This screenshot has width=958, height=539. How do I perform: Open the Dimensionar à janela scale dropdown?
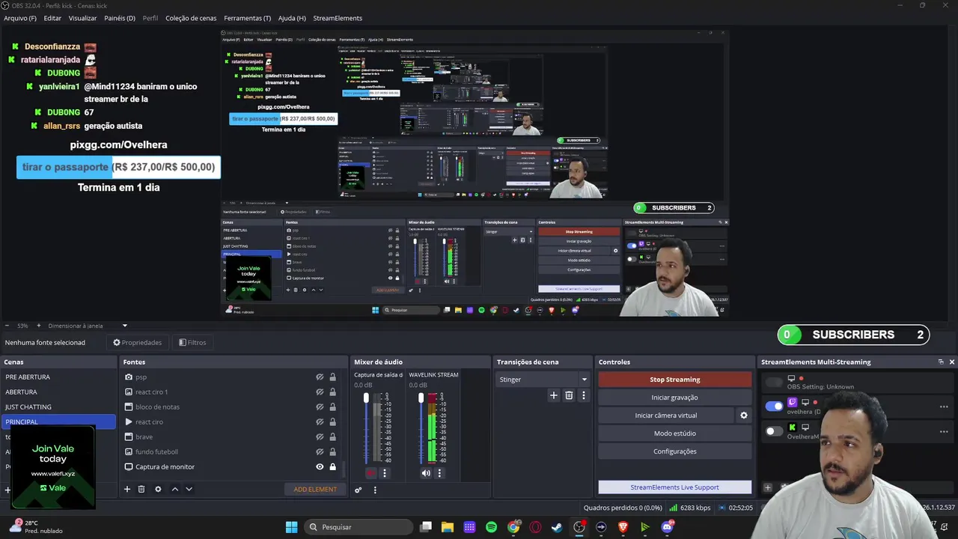88,326
